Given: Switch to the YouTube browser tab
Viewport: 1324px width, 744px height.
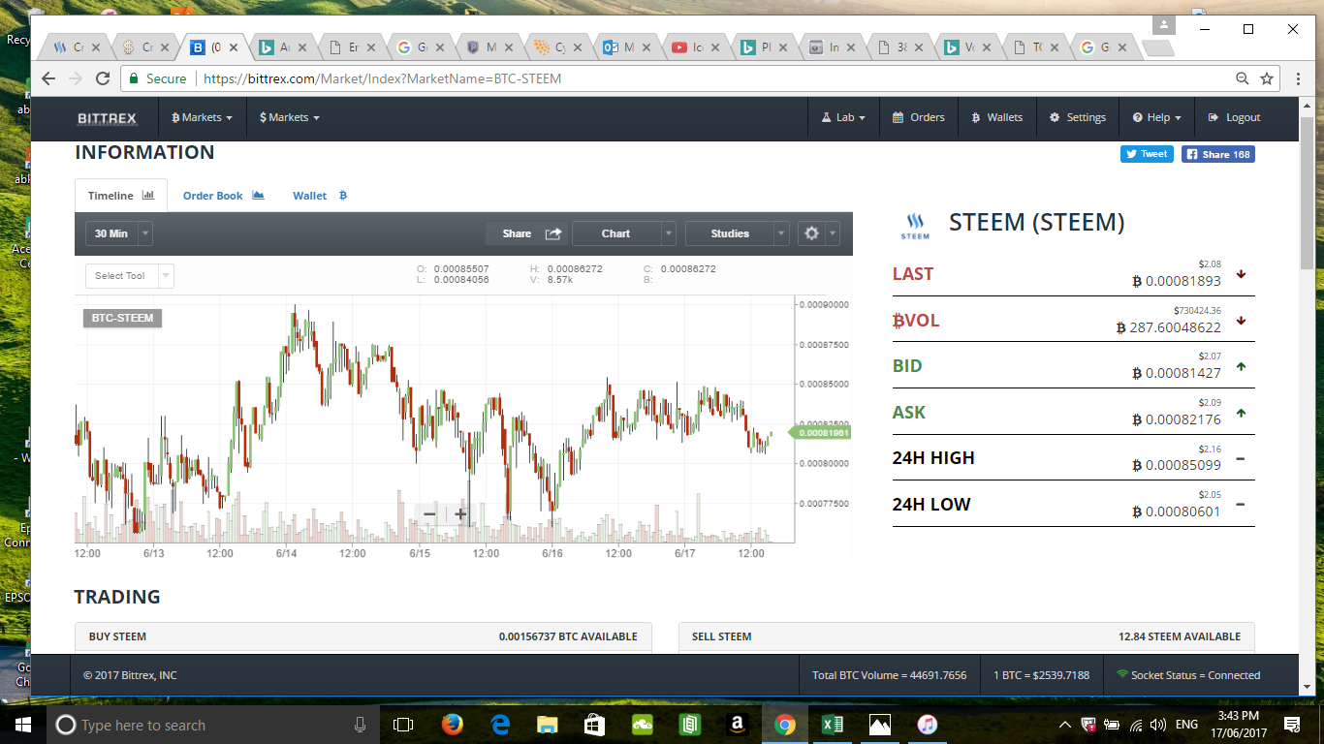Looking at the screenshot, I should click(695, 46).
